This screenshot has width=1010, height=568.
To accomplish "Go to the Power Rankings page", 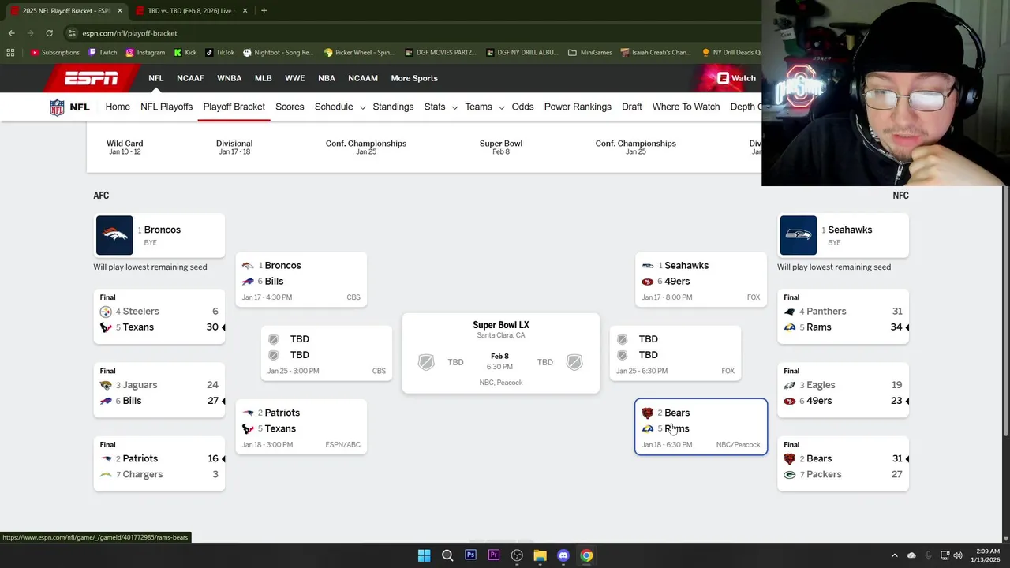I will pos(578,106).
